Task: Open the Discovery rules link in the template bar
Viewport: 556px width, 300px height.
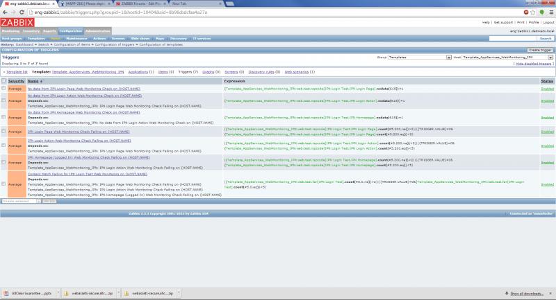Action: [x=261, y=72]
